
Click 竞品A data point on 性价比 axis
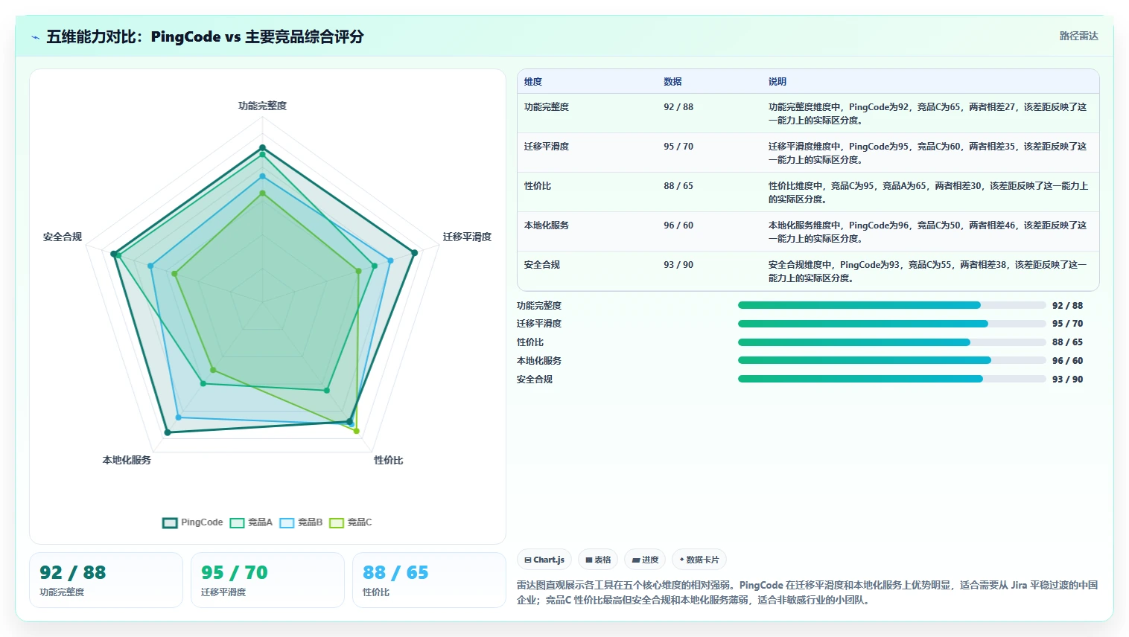click(x=326, y=390)
